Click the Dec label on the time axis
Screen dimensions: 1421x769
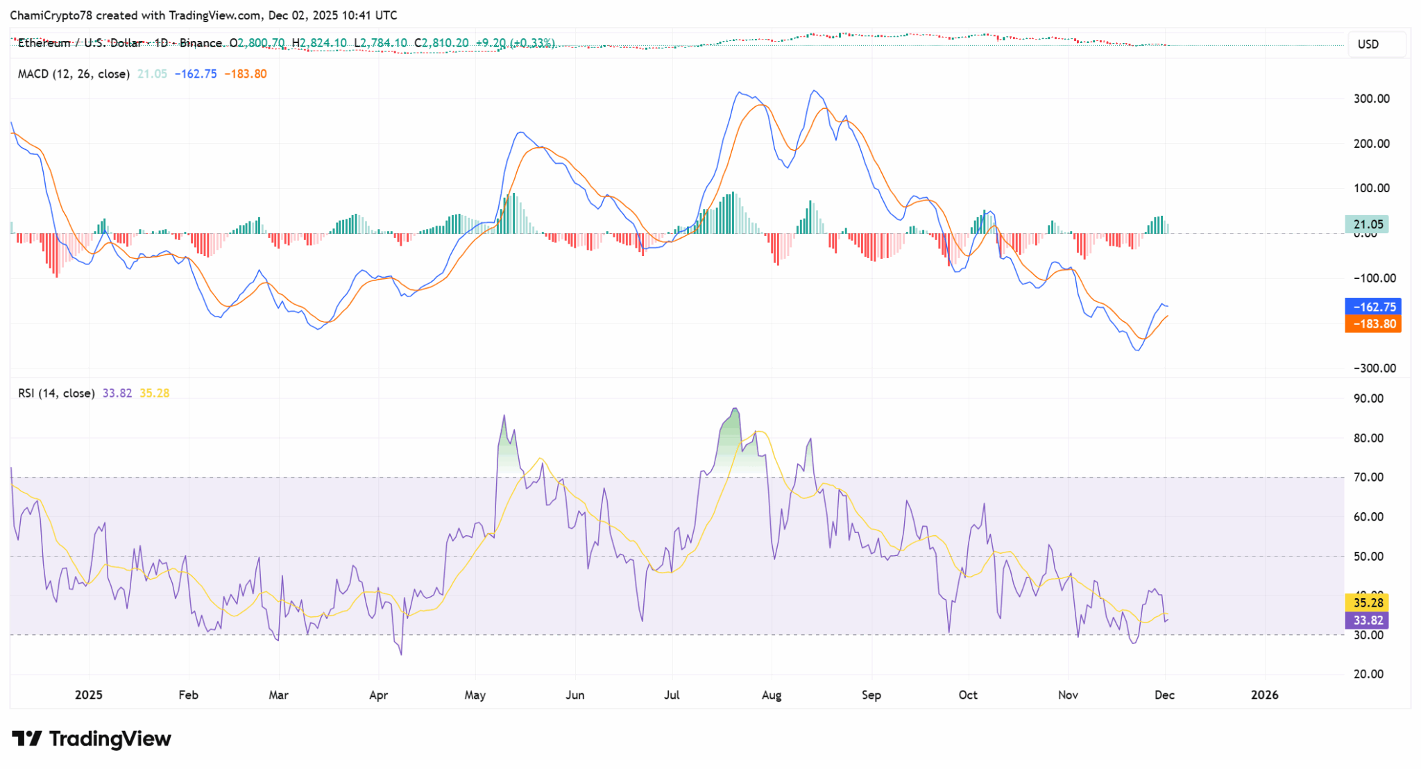click(1164, 694)
